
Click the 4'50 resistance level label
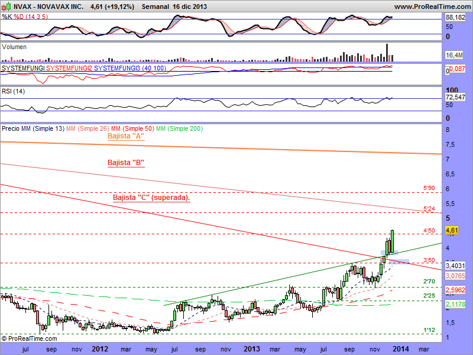tap(429, 231)
